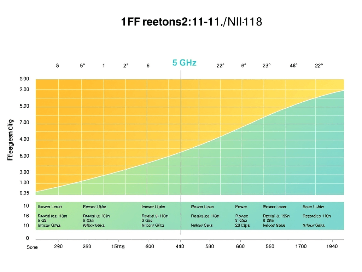Select the Soier Libler column heading
This screenshot has width=362, height=272.
[313, 206]
